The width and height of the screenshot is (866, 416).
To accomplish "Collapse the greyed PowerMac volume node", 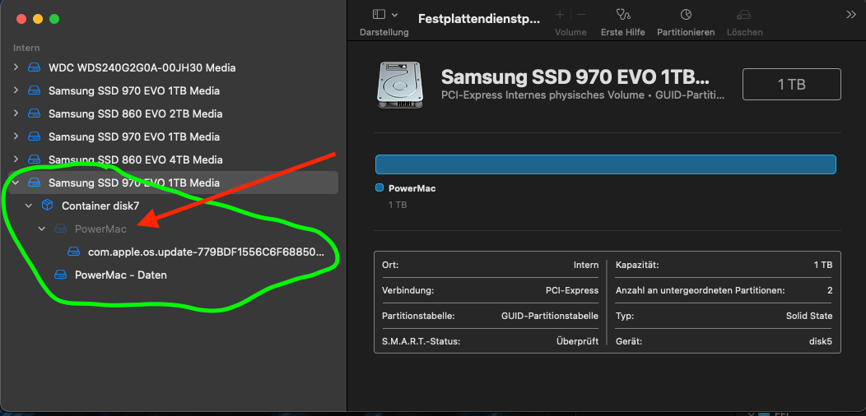I will click(x=42, y=229).
